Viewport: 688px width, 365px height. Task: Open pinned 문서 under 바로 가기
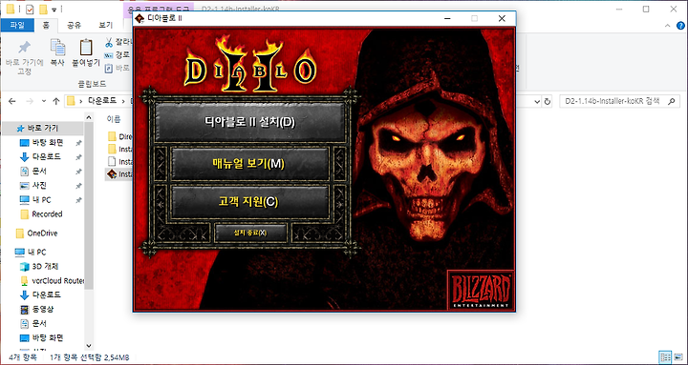(39, 172)
